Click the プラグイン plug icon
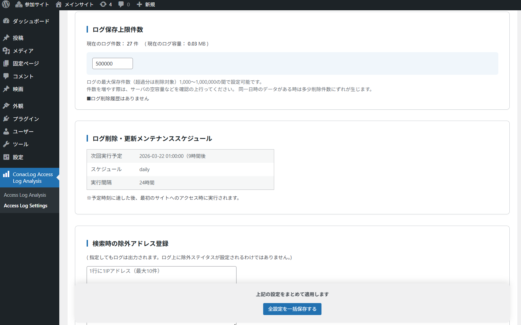The height and width of the screenshot is (325, 521). click(x=6, y=119)
